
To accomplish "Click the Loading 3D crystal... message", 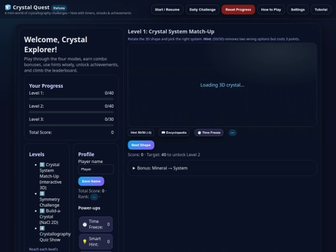I will pyautogui.click(x=222, y=85).
